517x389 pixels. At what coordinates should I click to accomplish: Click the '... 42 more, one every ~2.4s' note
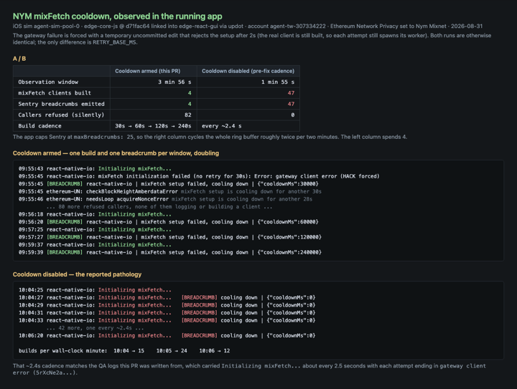[95, 328]
